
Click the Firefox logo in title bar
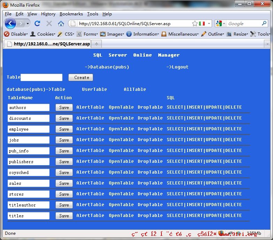(x=6, y=5)
